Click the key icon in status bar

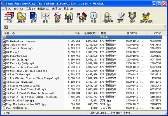[8, 113]
